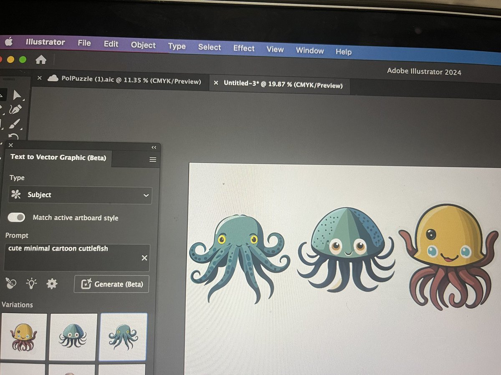
Task: Open the Subject type dropdown
Action: tap(80, 195)
